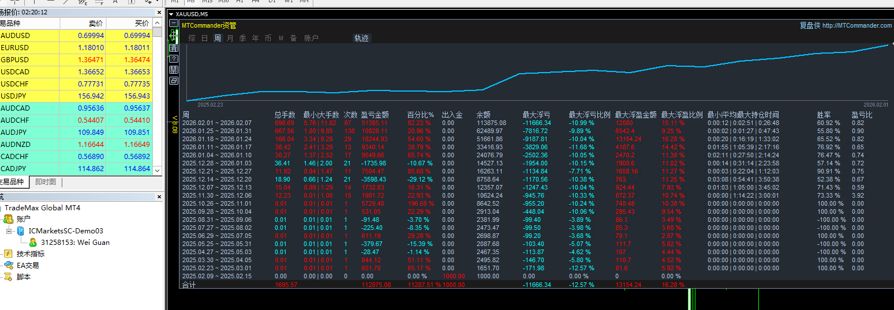
Task: Click the 余额 column header
Action: click(483, 115)
